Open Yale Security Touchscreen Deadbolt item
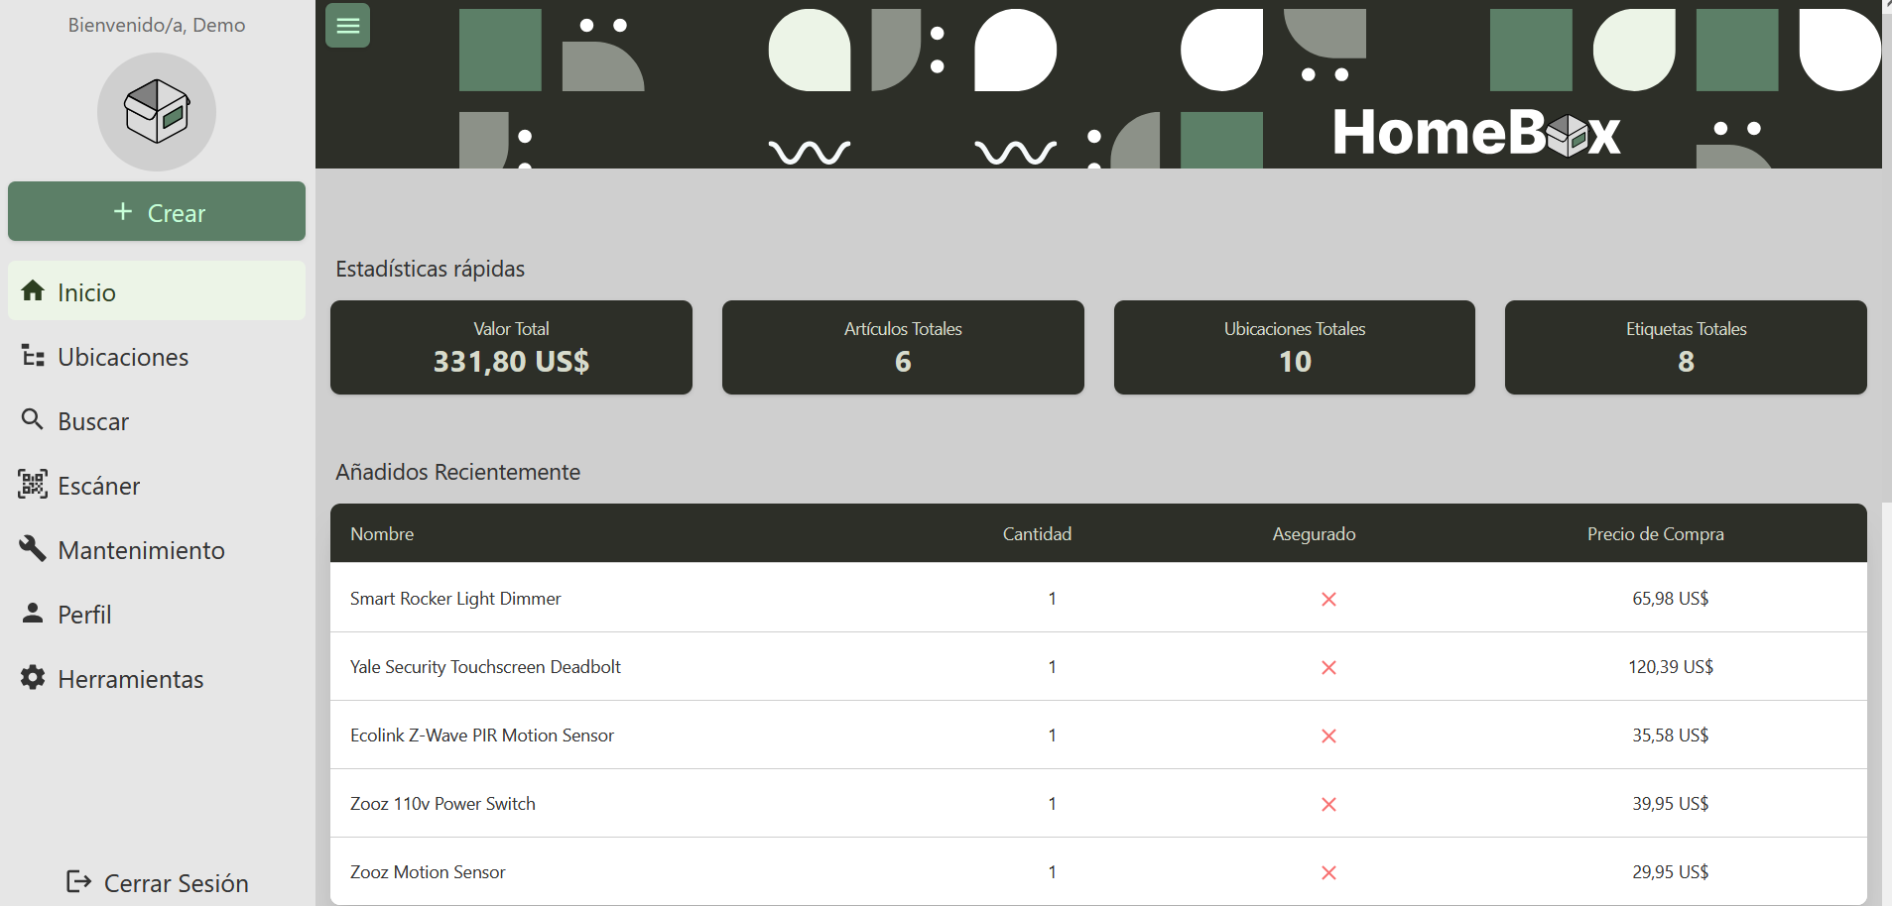Screen dimensions: 1892x906 point(485,667)
